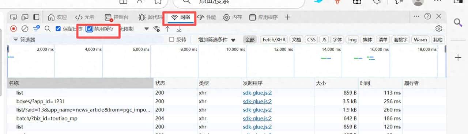This screenshot has height=134, width=468.
Task: Export HAR file with down arrow
Action: [179, 29]
